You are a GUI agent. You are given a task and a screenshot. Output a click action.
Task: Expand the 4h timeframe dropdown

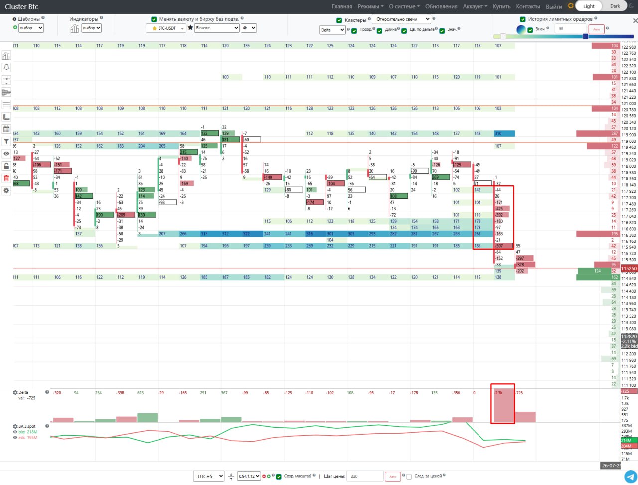249,28
